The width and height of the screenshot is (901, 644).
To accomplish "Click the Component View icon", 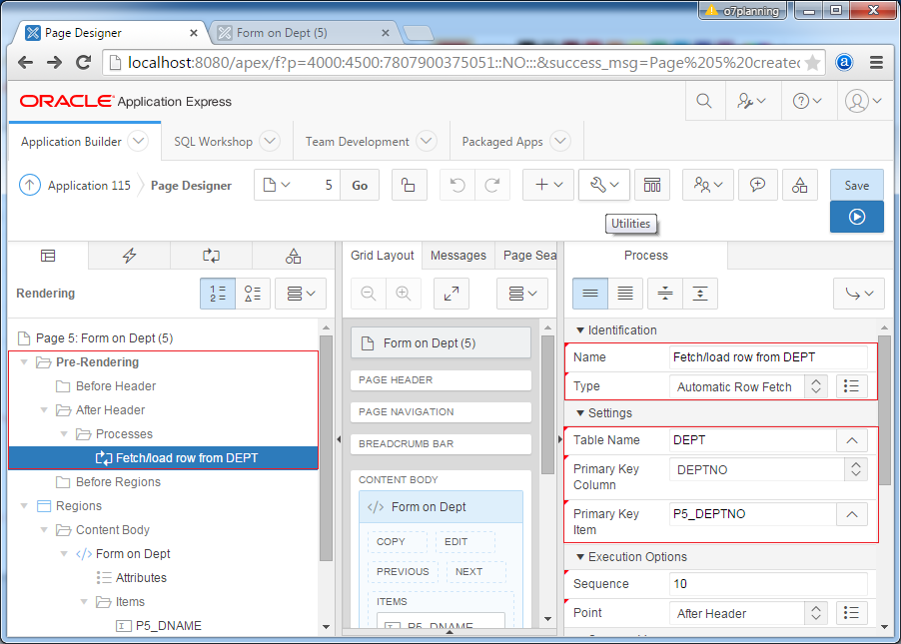I will (x=652, y=185).
